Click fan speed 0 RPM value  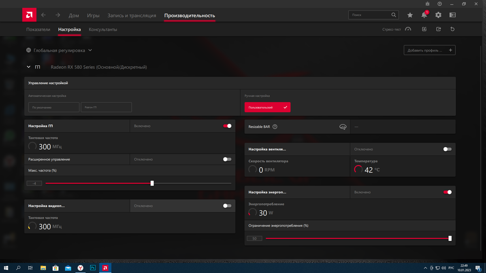coord(266,170)
